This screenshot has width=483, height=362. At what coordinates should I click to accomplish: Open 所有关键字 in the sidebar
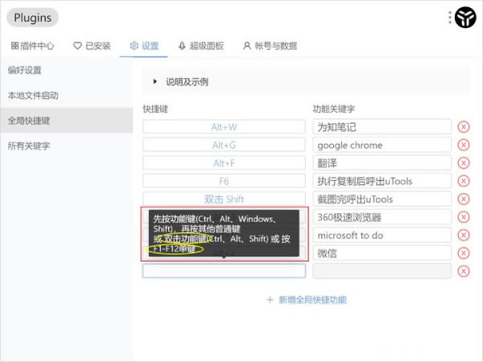(x=29, y=146)
